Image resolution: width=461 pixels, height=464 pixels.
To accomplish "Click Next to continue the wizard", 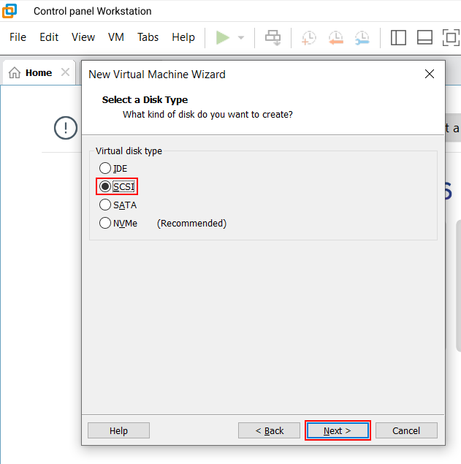I will (x=338, y=430).
